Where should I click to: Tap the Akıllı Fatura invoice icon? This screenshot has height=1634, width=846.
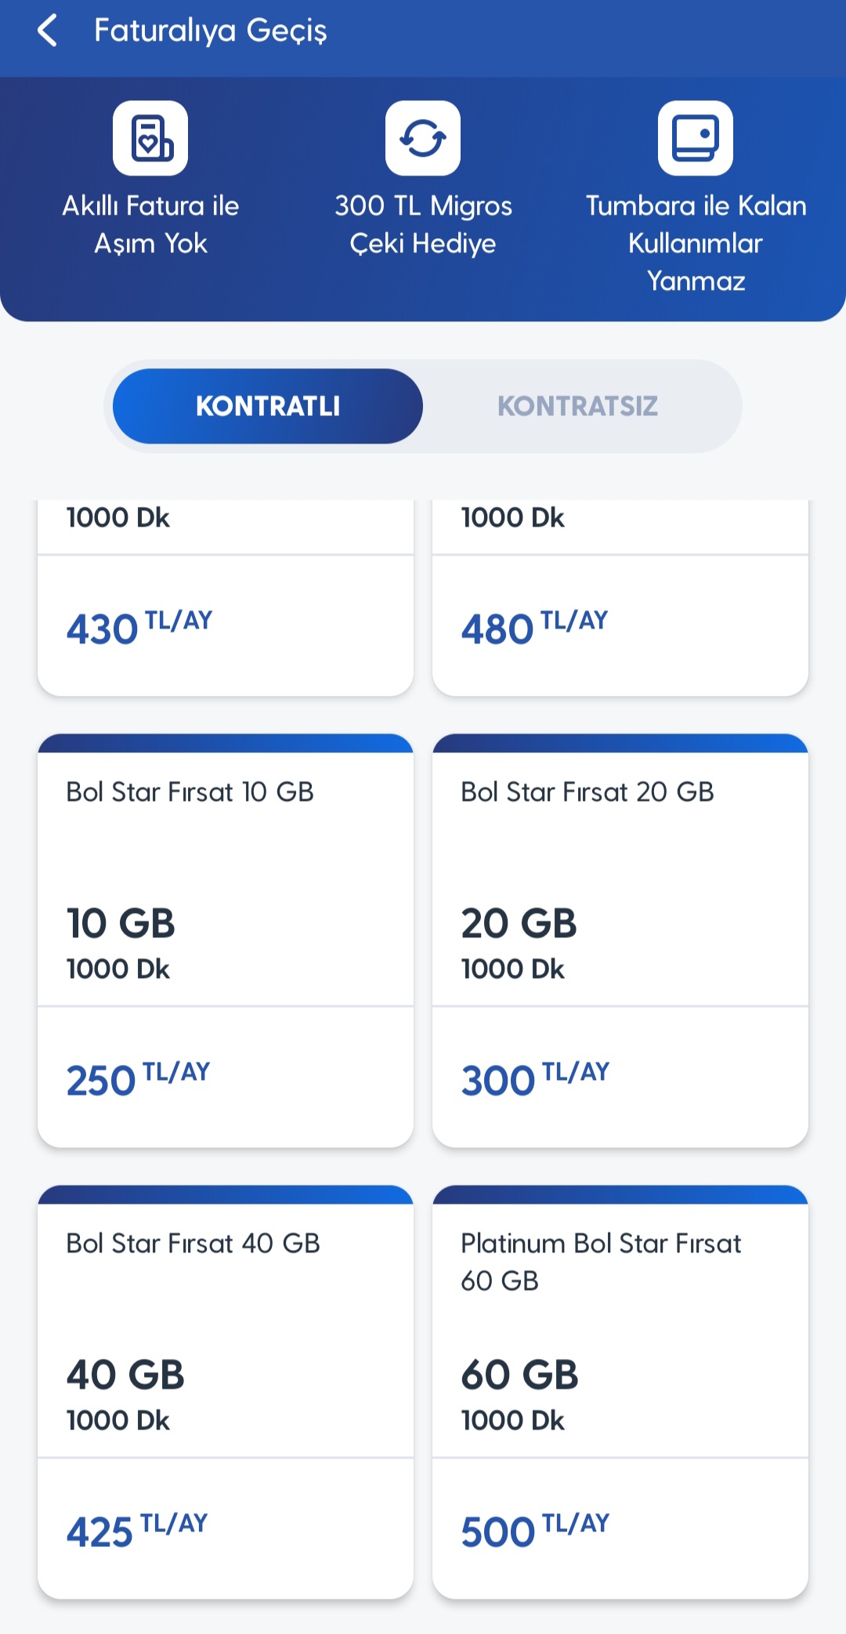click(x=150, y=138)
